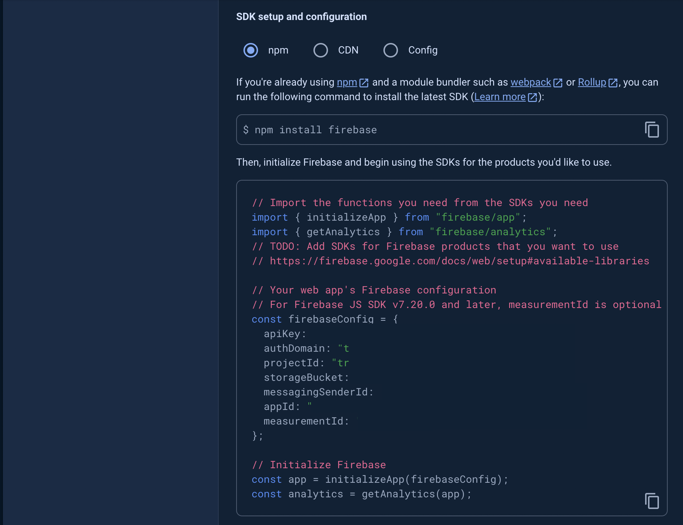
Task: Choose the Config radio option
Action: click(391, 50)
